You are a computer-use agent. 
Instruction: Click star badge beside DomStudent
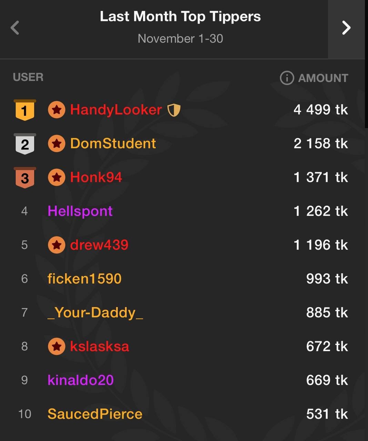[x=57, y=144]
